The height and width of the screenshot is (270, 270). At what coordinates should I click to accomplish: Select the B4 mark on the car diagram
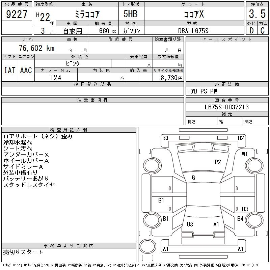[x=240, y=219]
